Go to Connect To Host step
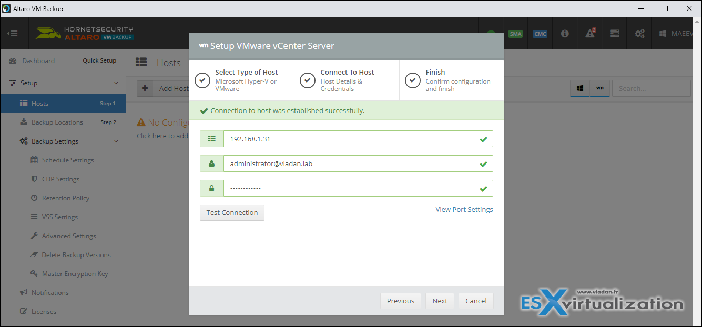702x327 pixels. point(347,80)
